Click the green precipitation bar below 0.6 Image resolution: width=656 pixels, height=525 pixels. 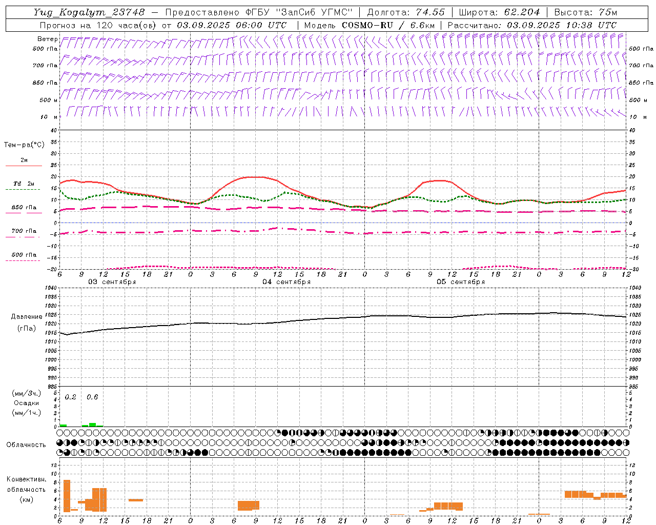pos(92,425)
